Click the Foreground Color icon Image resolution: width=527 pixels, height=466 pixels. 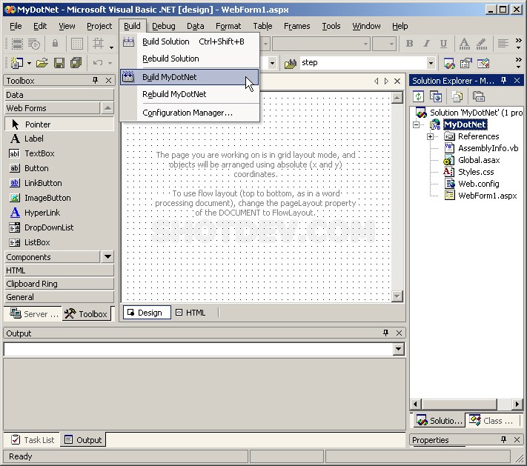tap(465, 44)
